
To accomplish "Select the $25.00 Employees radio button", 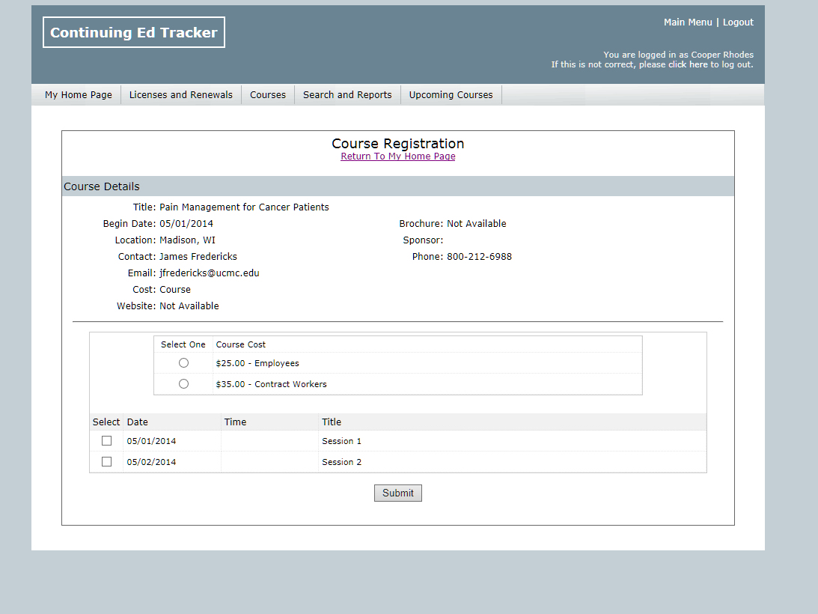I will pos(184,363).
